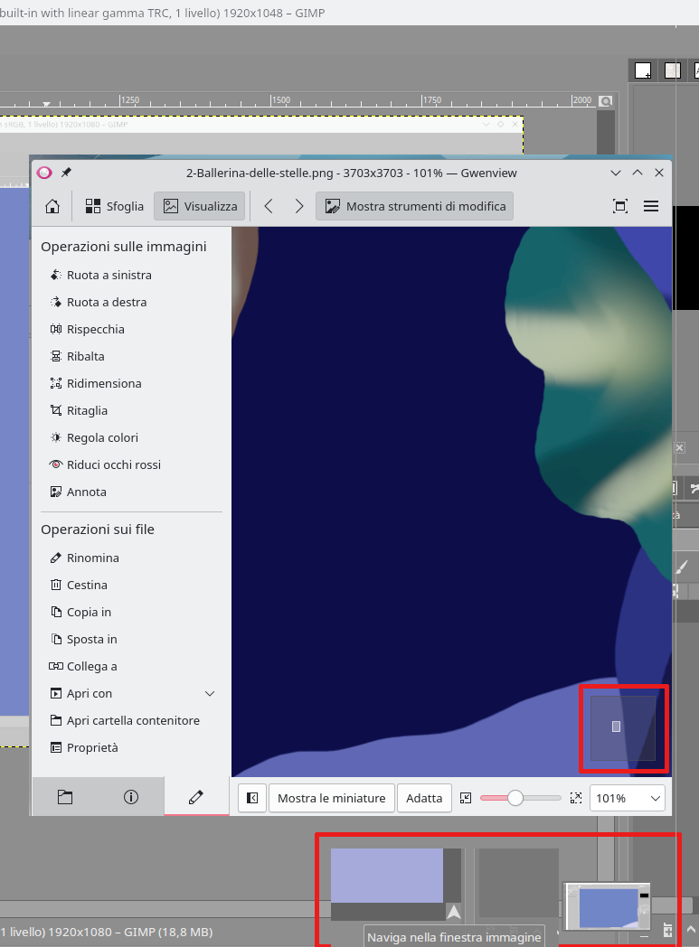Toggle the sidebar with bottom-left bar button
699x947 pixels.
[x=252, y=798]
